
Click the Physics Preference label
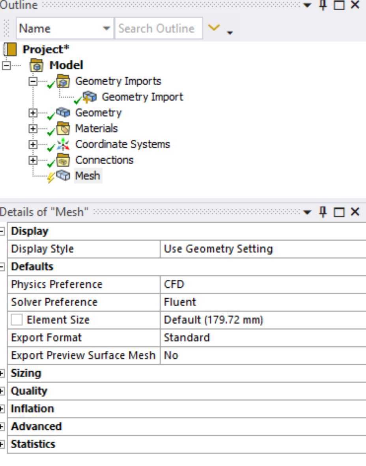[56, 284]
